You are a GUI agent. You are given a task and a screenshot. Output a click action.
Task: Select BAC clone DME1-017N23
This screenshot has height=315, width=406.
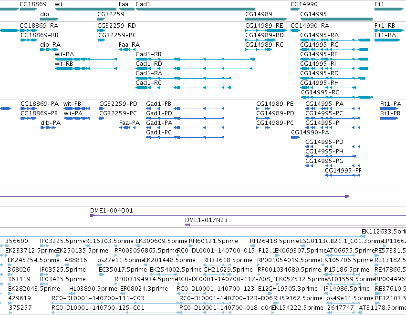[x=295, y=225]
